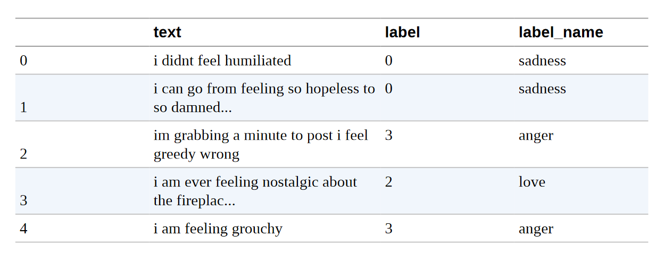Select the text 'i didnt feel humiliated'
672x278 pixels.
point(222,61)
